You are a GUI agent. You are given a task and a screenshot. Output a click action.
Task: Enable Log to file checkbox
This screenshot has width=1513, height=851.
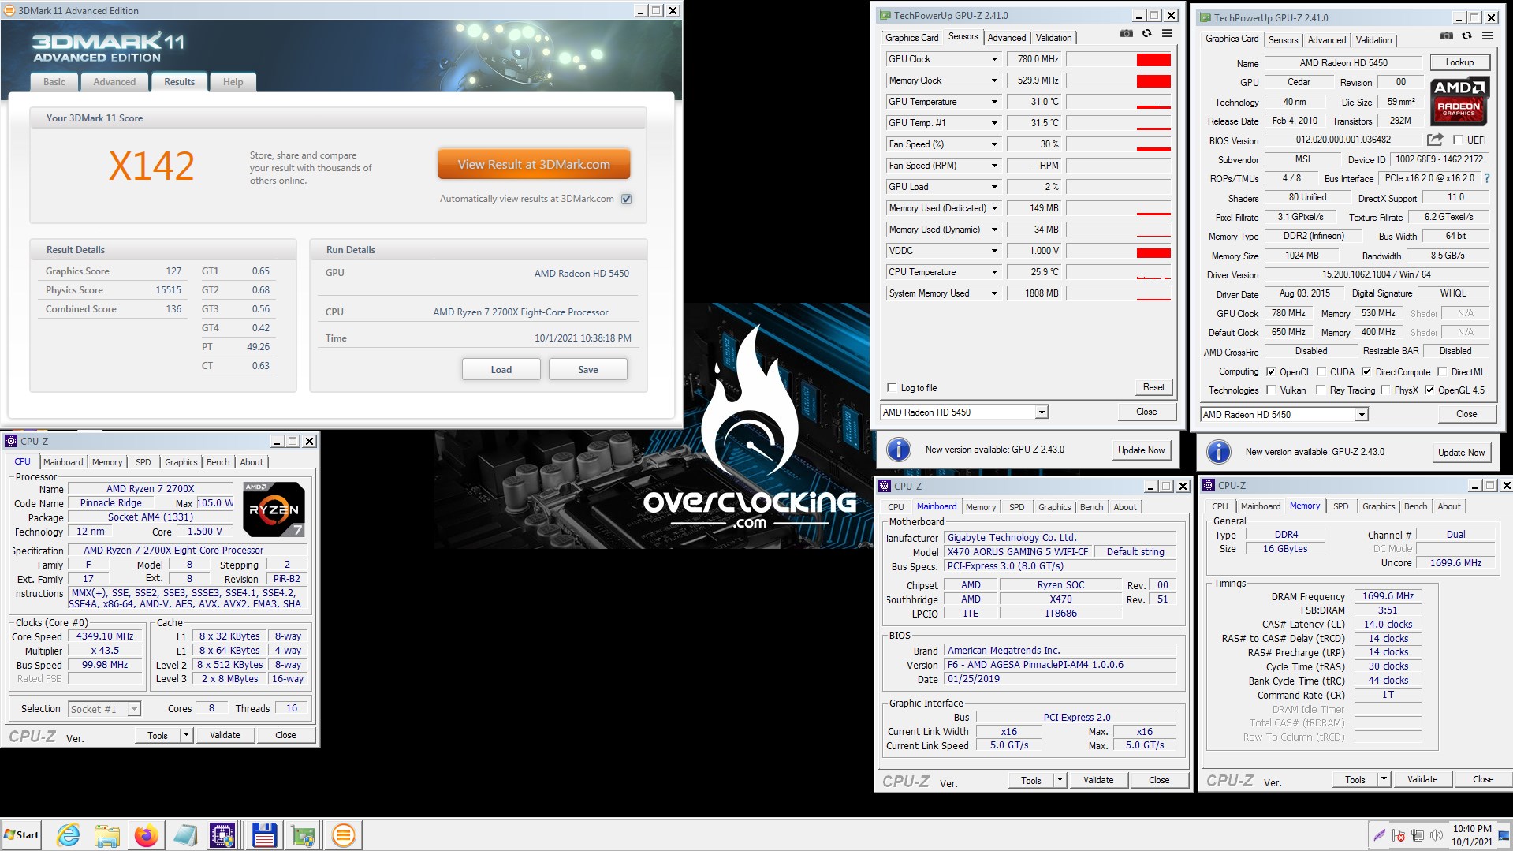point(892,387)
